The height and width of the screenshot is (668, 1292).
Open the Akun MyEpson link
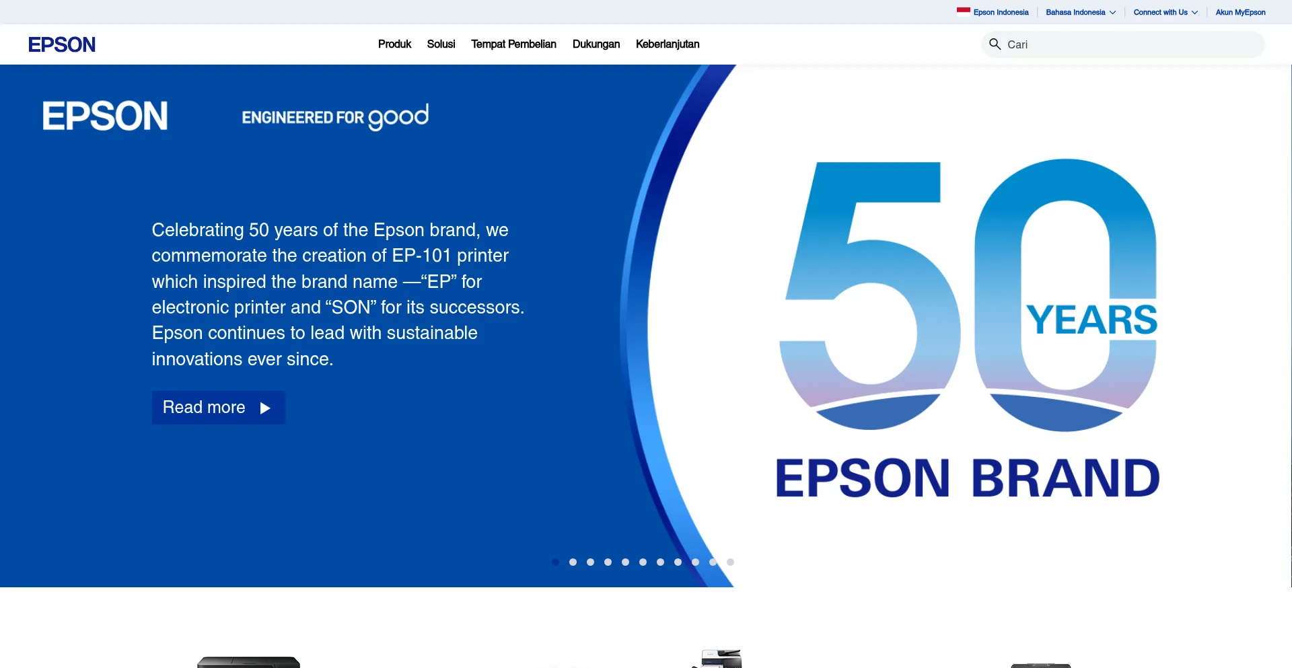(x=1240, y=12)
